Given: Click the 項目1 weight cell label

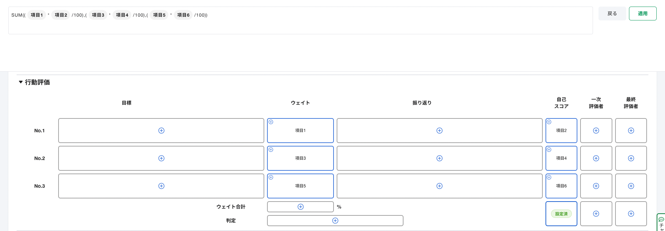Looking at the screenshot, I should (x=300, y=131).
